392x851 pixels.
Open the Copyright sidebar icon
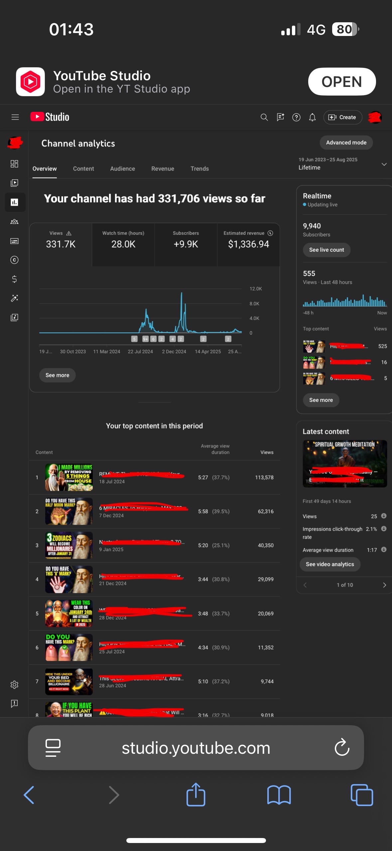[14, 260]
